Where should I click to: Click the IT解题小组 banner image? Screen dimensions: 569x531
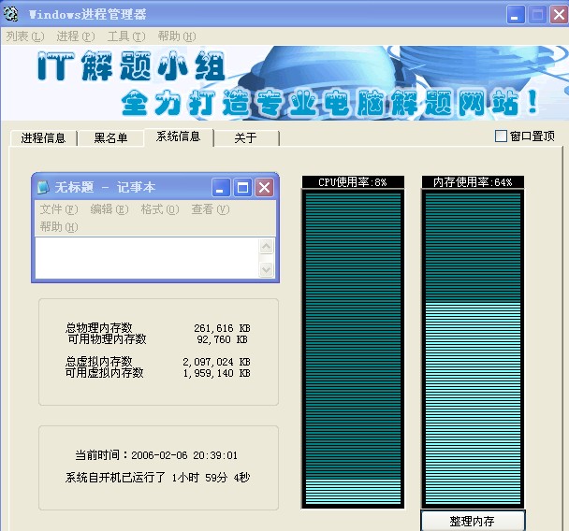pos(284,83)
